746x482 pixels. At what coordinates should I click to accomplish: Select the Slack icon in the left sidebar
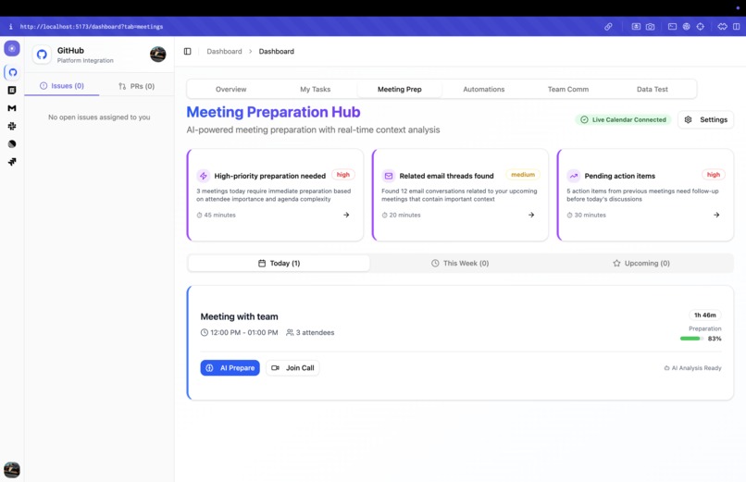[12, 126]
